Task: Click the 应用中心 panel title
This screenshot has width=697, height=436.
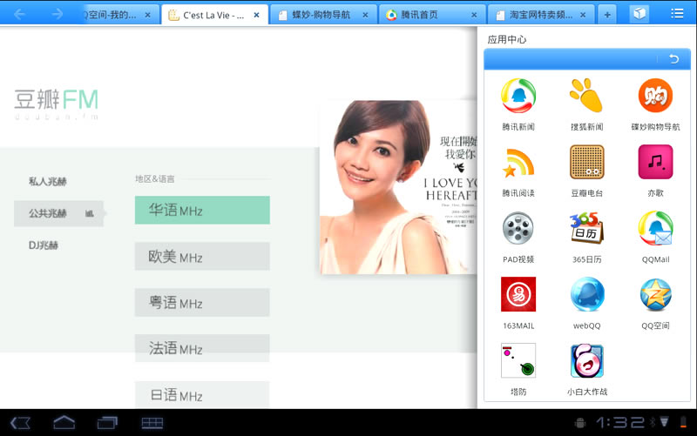Action: (507, 39)
